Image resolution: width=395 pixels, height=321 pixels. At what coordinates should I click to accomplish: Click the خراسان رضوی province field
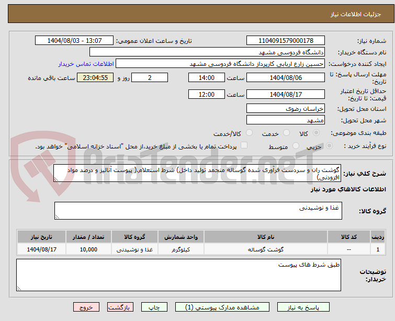286,109
